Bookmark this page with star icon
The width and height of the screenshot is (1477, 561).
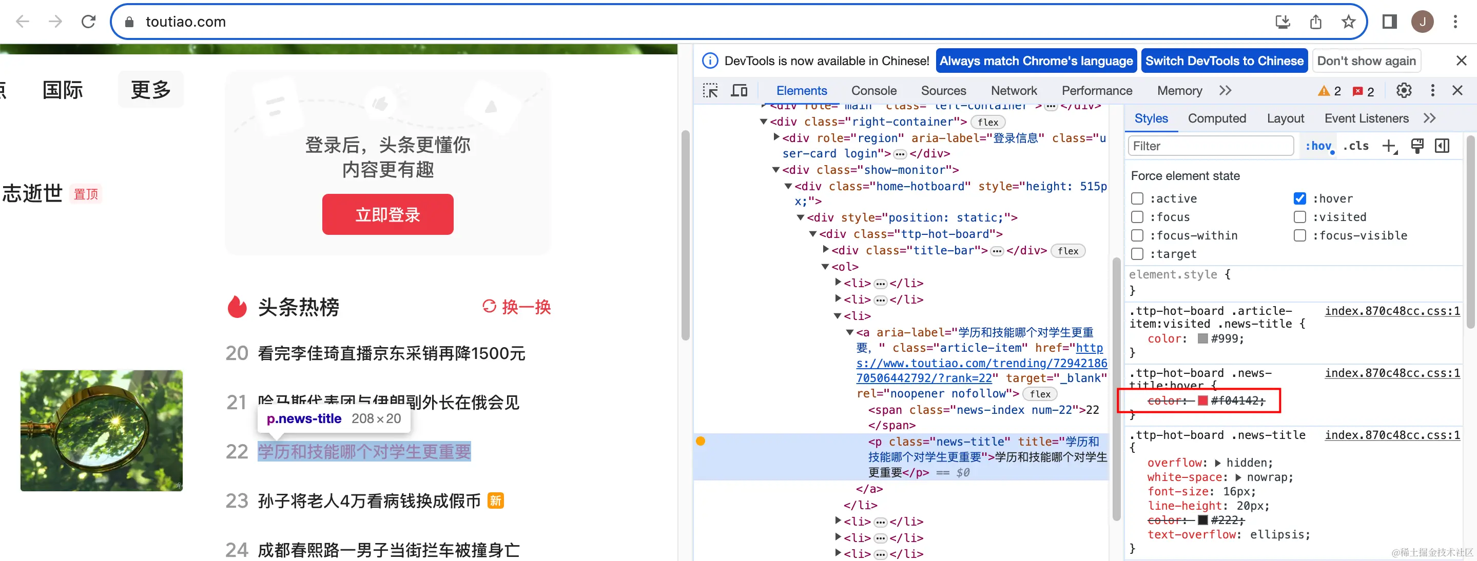pos(1348,22)
